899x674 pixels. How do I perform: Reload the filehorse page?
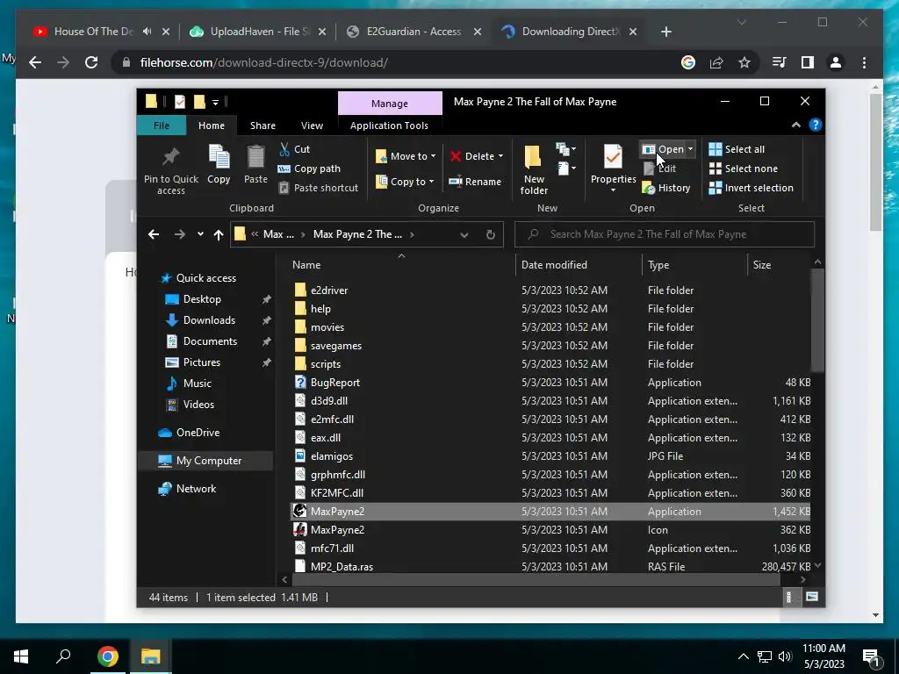click(x=91, y=62)
